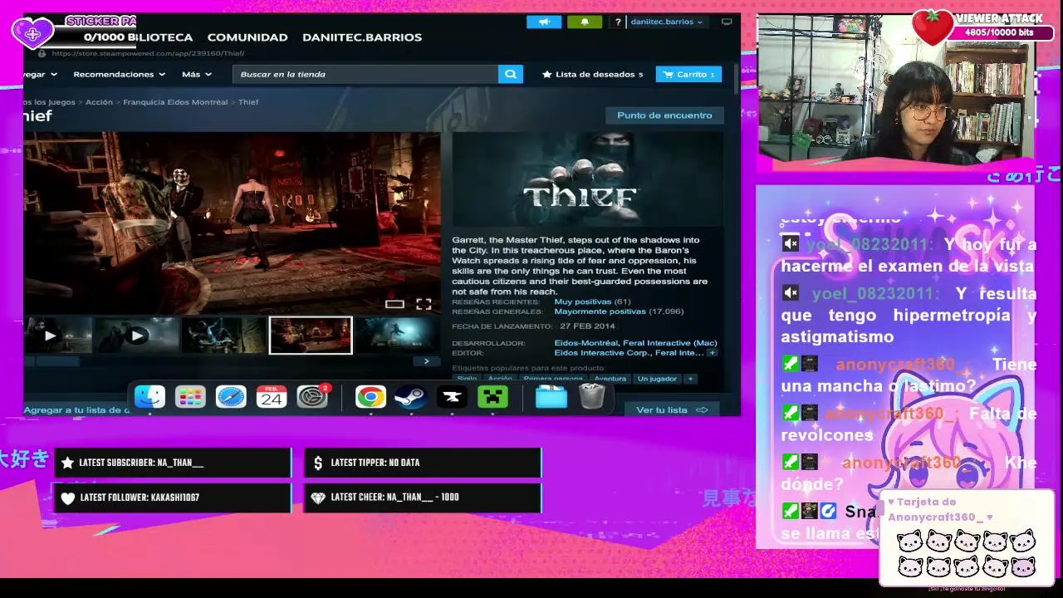Open Minecraft from the dock
This screenshot has height=598, width=1063.
492,397
